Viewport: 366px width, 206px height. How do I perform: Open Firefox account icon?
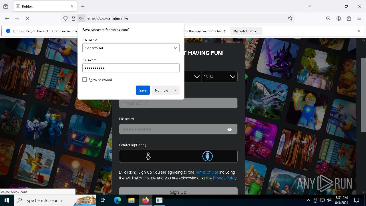[339, 19]
